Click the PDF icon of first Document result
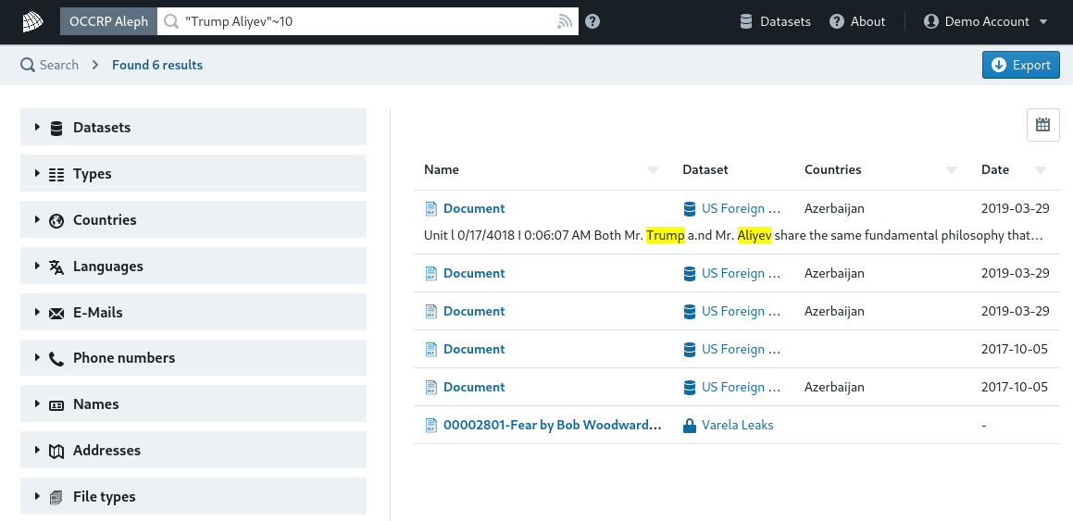The height and width of the screenshot is (521, 1073). (430, 208)
